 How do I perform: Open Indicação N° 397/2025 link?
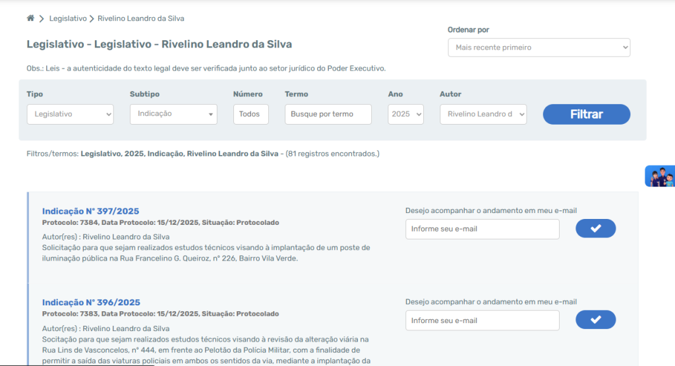[x=90, y=211]
